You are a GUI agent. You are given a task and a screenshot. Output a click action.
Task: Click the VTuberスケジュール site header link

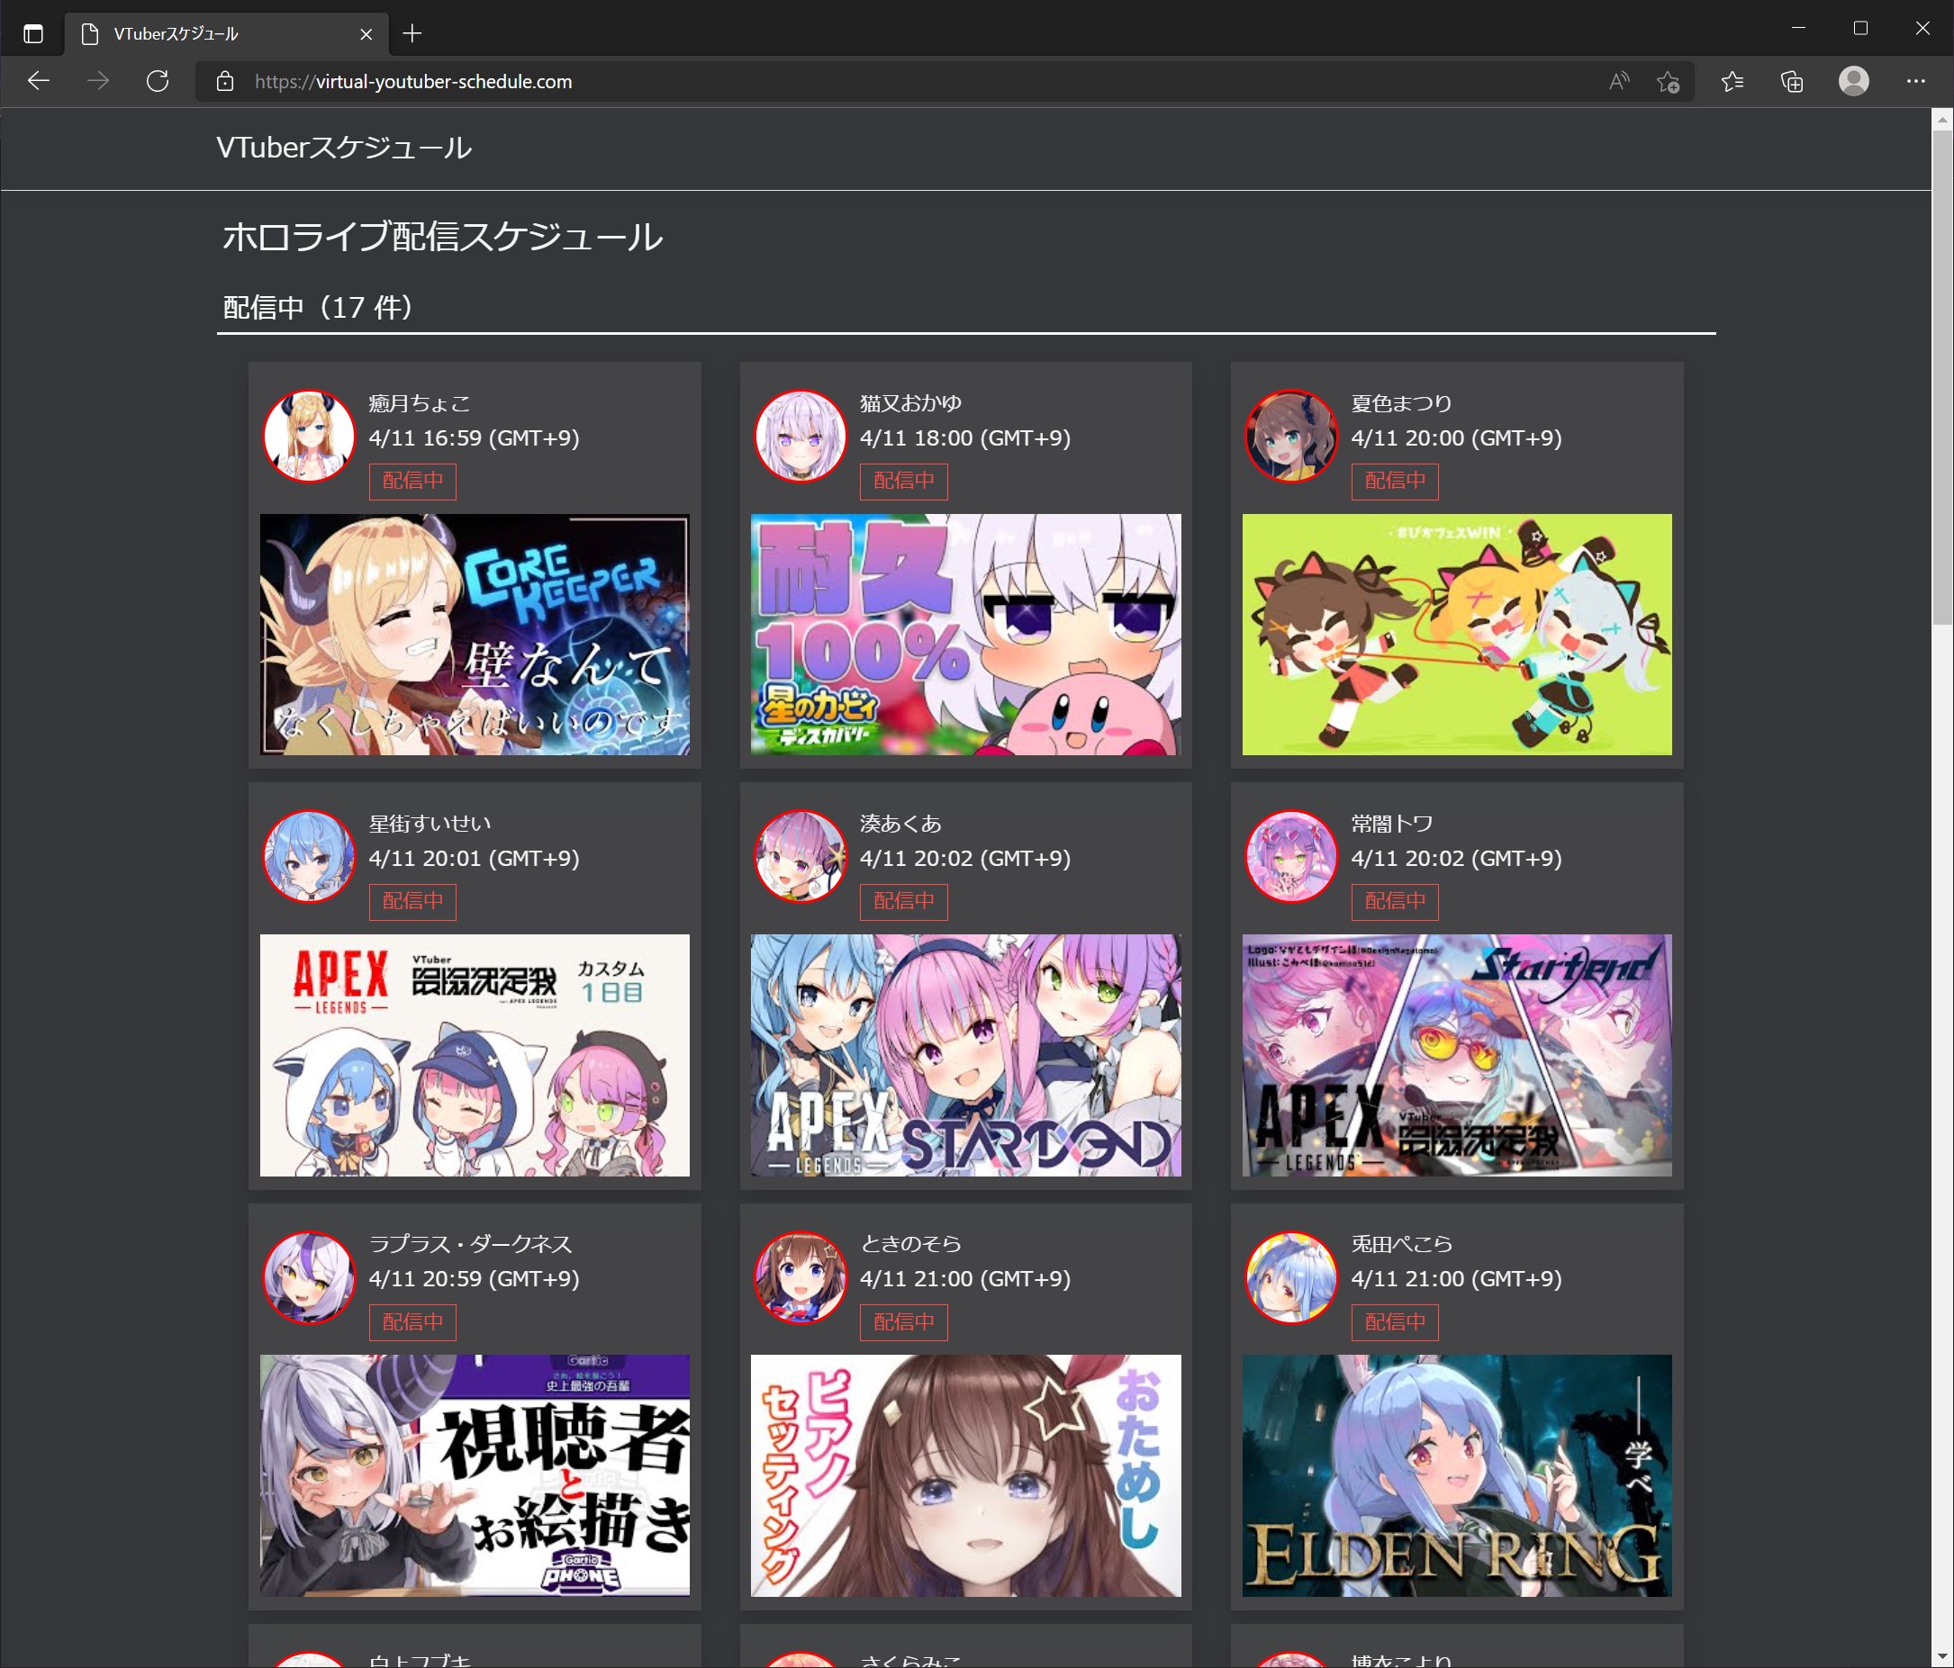click(343, 148)
